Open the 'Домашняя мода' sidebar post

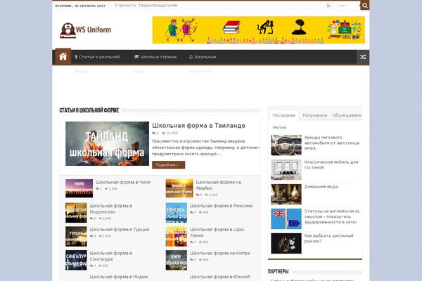point(321,187)
